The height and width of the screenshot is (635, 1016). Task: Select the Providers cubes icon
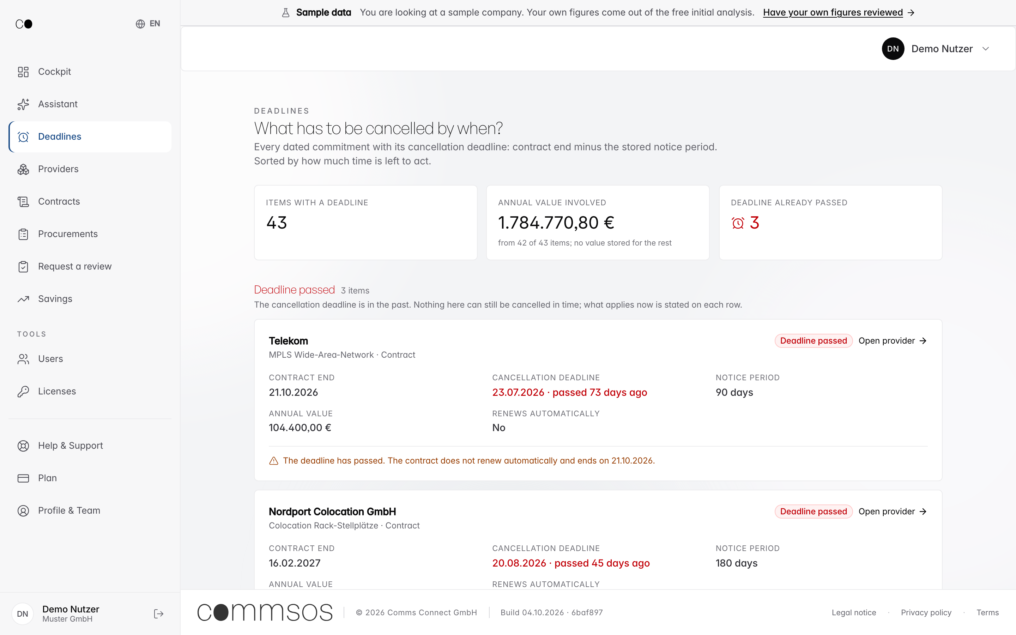click(x=23, y=169)
